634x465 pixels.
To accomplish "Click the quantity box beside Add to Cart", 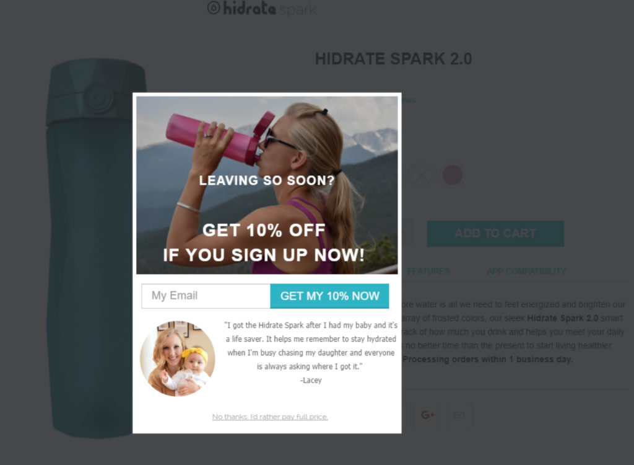I will (407, 233).
